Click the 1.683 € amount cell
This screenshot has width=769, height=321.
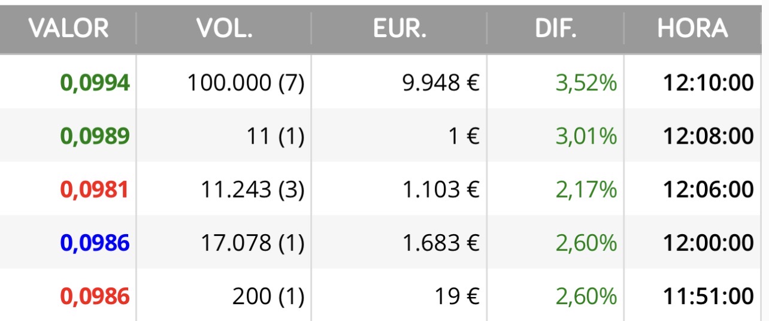441,243
